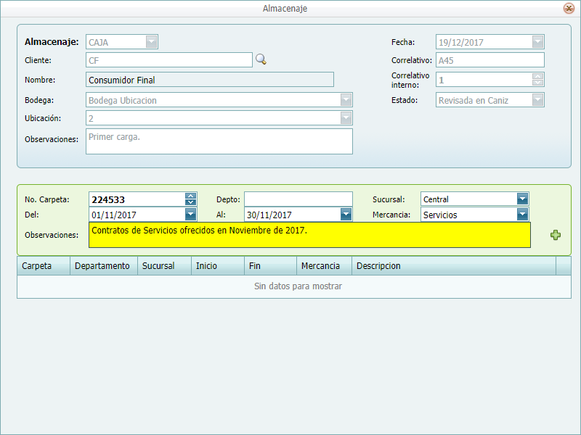Click the Depto input field
Screen dimensions: 581x435
298,199
